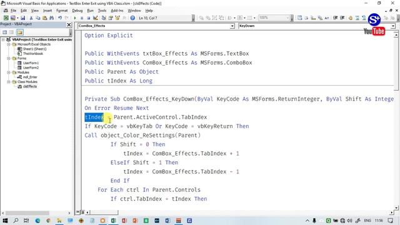Open dropdown arrow next to Insert UserForm
This screenshot has width=400, height=225.
[17, 18]
